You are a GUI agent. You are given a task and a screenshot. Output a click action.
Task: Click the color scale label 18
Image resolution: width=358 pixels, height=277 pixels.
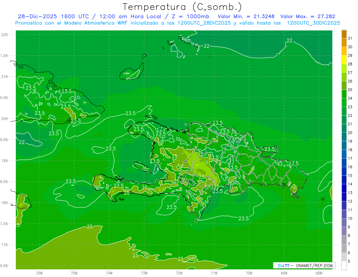[350, 150]
